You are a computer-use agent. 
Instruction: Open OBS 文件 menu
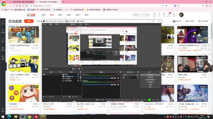(45, 24)
